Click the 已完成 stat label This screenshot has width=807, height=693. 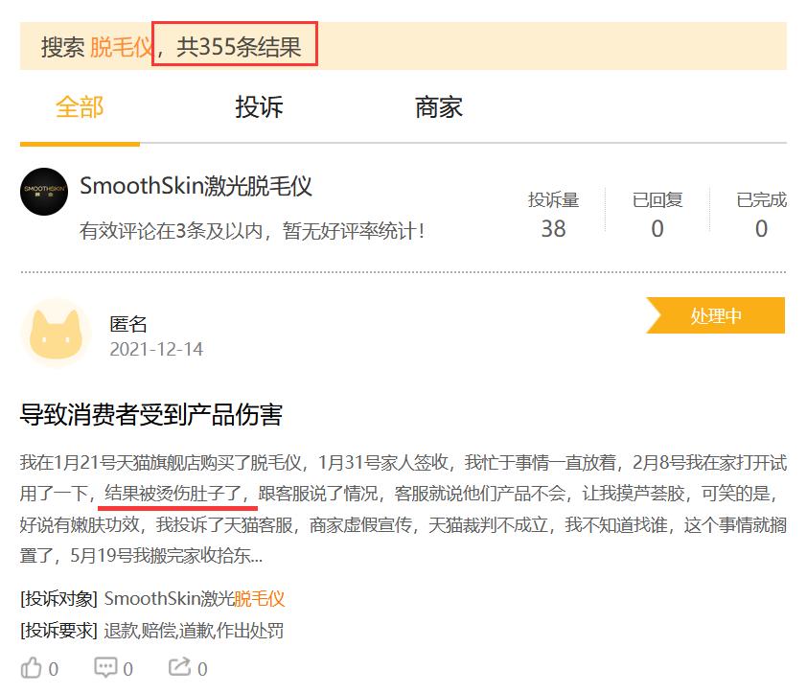[761, 199]
